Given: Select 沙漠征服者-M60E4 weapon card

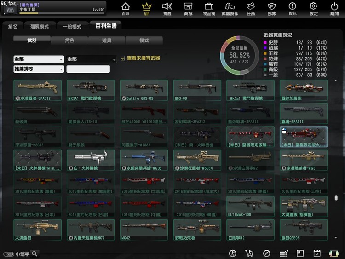Looking at the screenshot, I should [x=197, y=160].
